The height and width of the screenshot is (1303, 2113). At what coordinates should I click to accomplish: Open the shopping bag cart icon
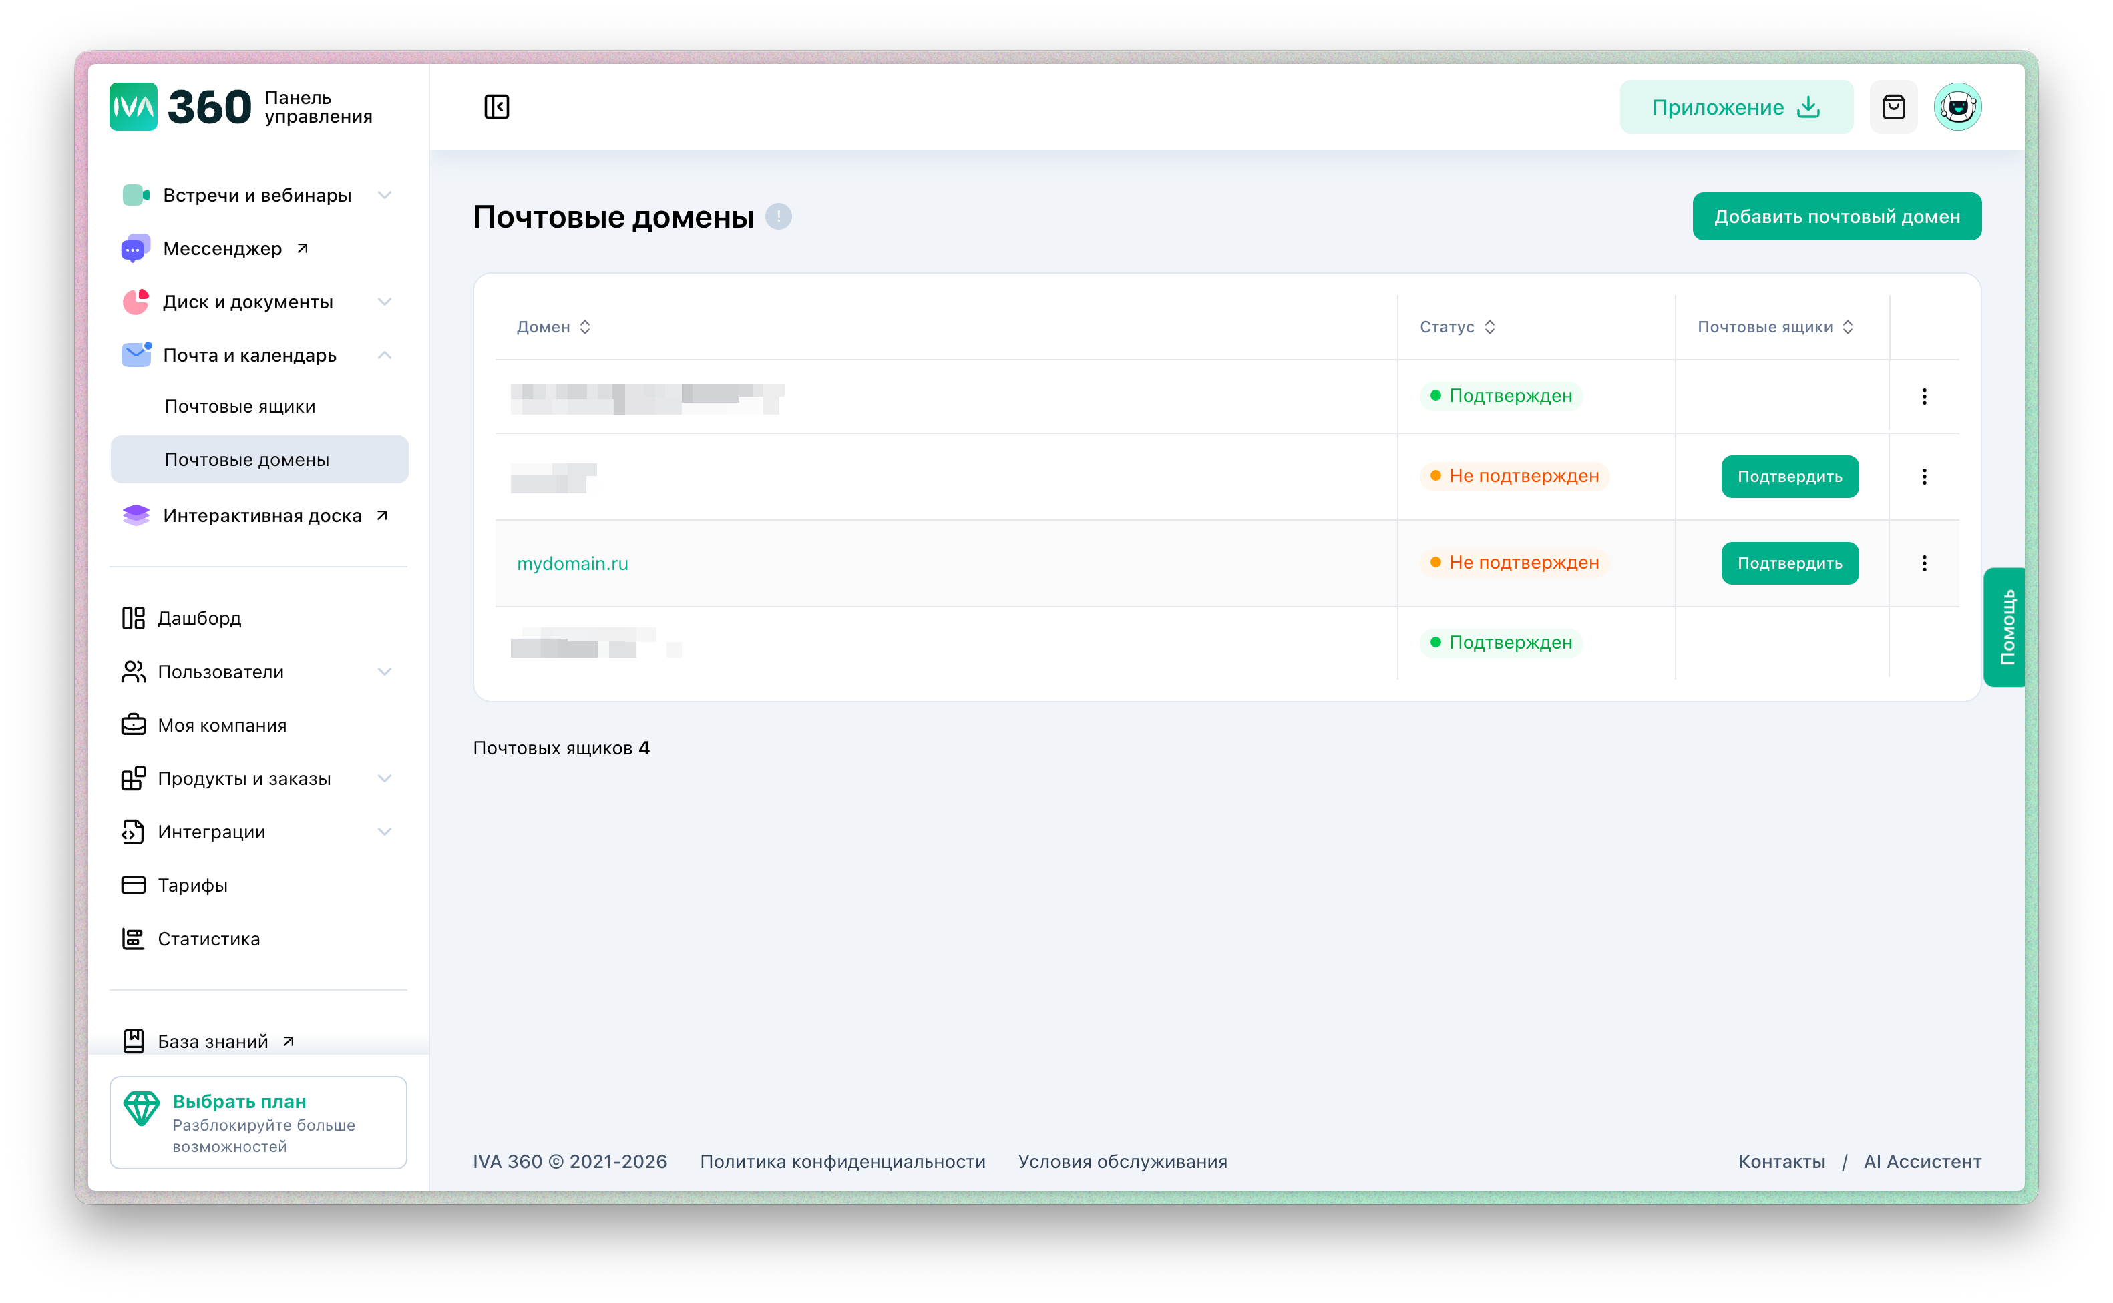1893,107
